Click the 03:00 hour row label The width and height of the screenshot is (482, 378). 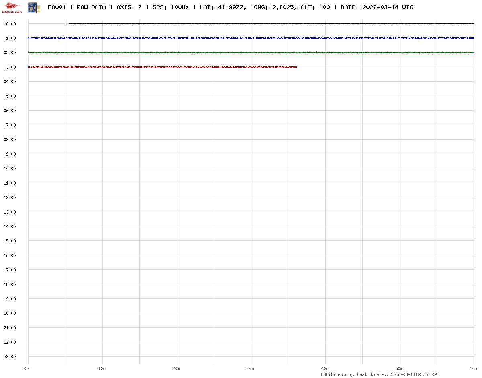pyautogui.click(x=10, y=67)
